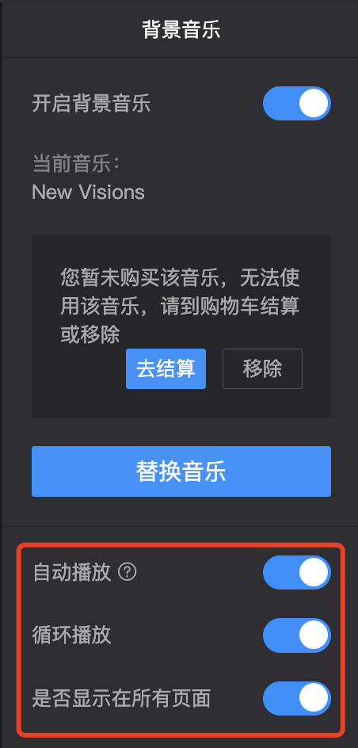358x748 pixels.
Task: Select the 背景音乐 panel title
Action: [181, 29]
